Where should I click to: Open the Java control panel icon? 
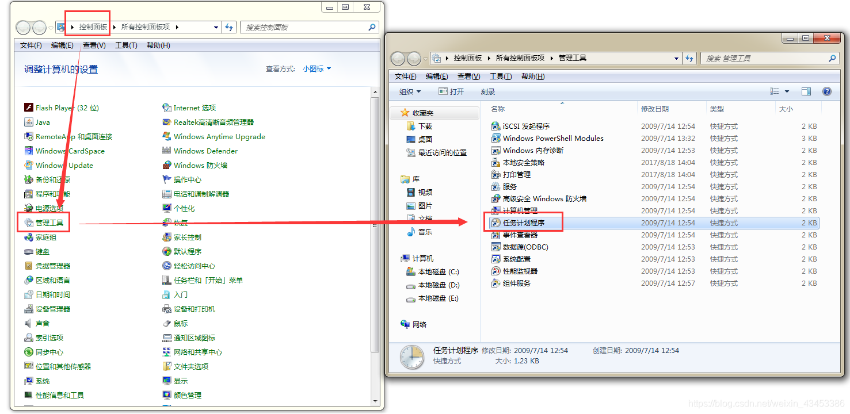[x=29, y=122]
